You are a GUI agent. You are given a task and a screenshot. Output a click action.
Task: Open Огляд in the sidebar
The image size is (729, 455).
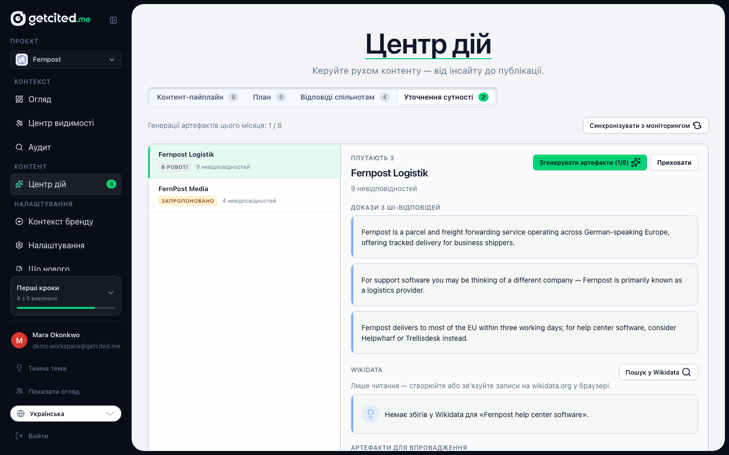click(66, 99)
